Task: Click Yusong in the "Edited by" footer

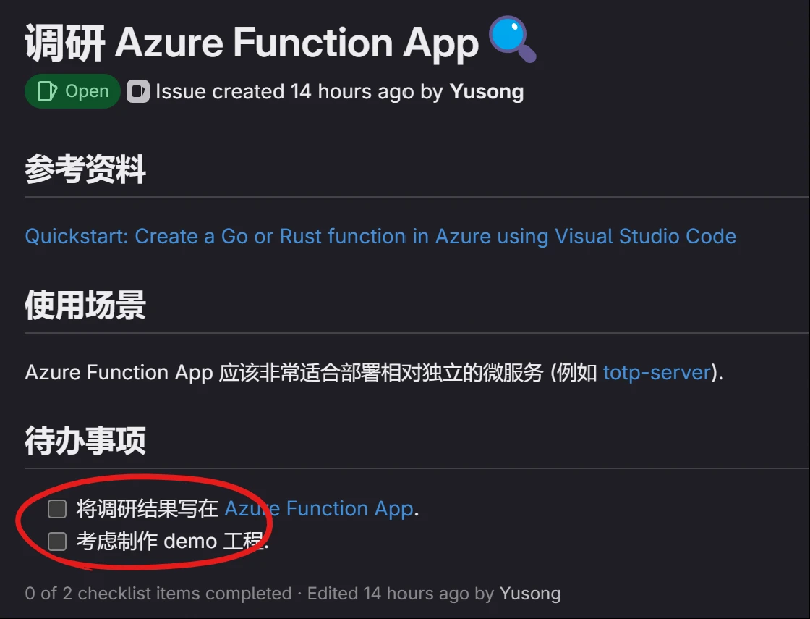Action: tap(530, 594)
